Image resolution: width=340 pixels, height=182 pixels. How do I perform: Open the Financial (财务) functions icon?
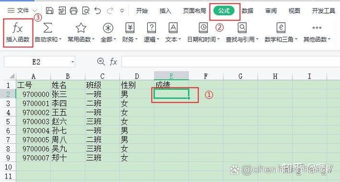tap(130, 28)
